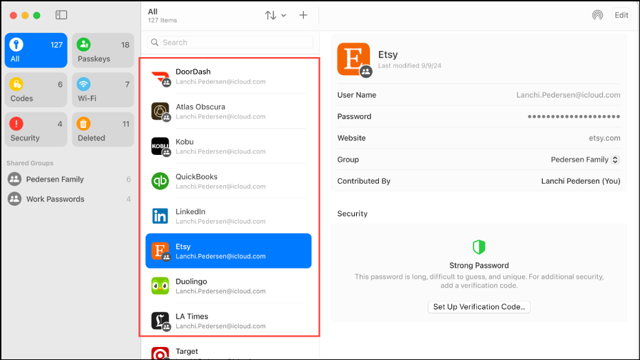This screenshot has height=360, width=640.
Task: Open the sort order menu
Action: pos(276,16)
